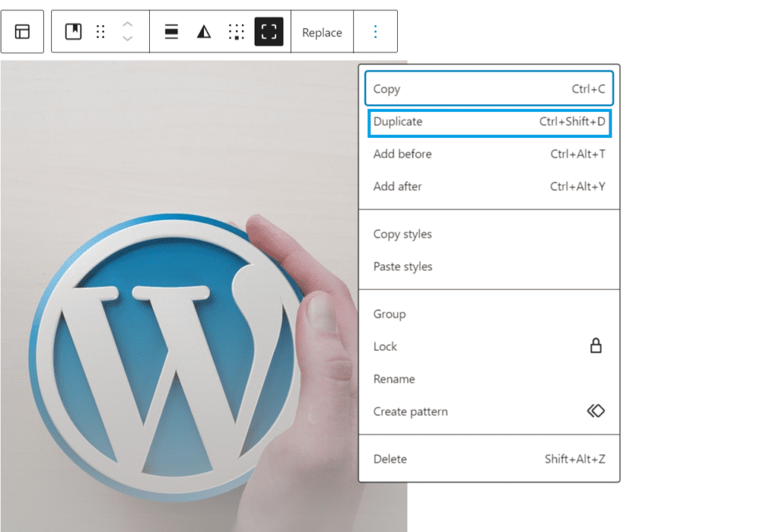The width and height of the screenshot is (760, 532).
Task: Move block down with the down chevron
Action: pos(128,39)
